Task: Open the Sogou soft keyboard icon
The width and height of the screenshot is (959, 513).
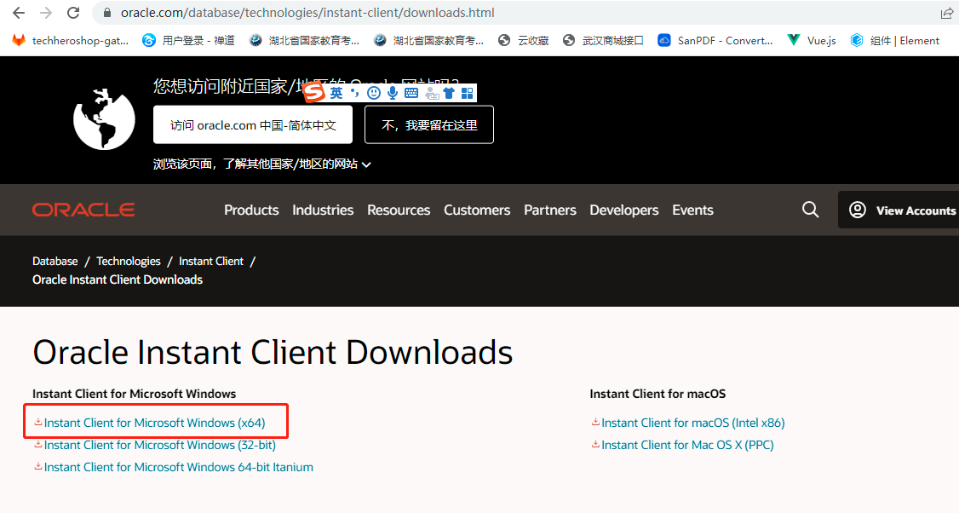Action: (411, 93)
